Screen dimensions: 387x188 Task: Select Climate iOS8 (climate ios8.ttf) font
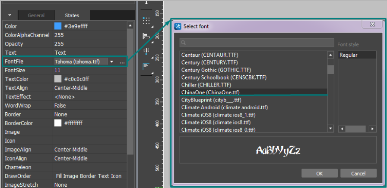point(254,122)
